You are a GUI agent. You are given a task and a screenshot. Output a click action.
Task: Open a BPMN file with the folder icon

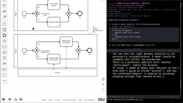pyautogui.click(x=4, y=99)
